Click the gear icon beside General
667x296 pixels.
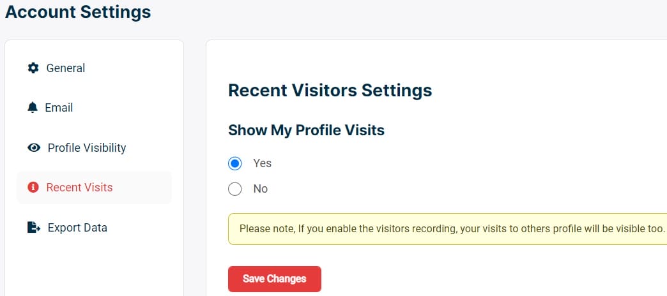click(x=33, y=68)
